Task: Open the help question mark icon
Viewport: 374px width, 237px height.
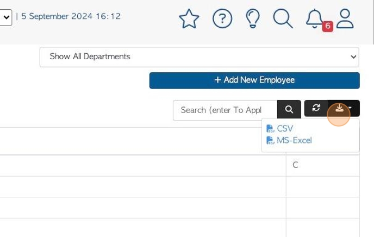Action: coord(222,19)
